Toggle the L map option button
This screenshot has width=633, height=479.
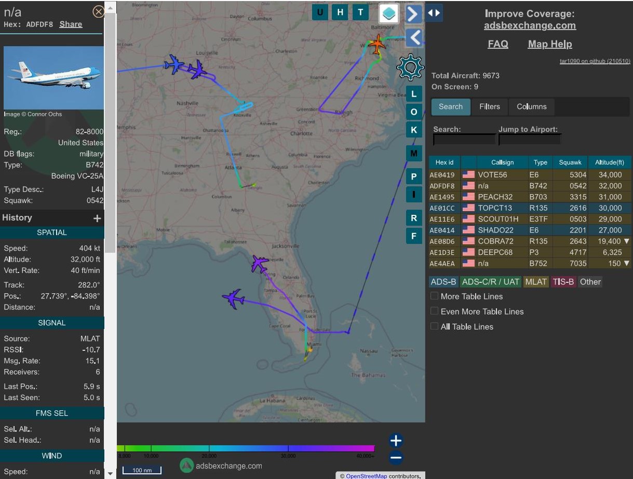(x=414, y=94)
